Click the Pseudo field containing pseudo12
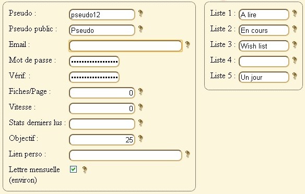 click(x=102, y=15)
